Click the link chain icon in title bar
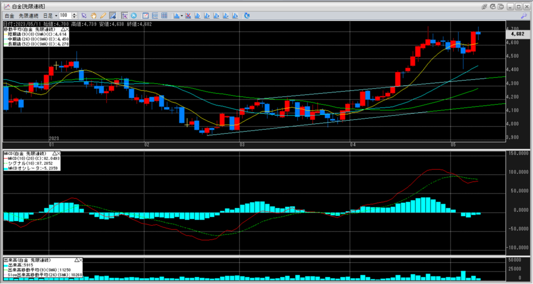 (x=484, y=6)
